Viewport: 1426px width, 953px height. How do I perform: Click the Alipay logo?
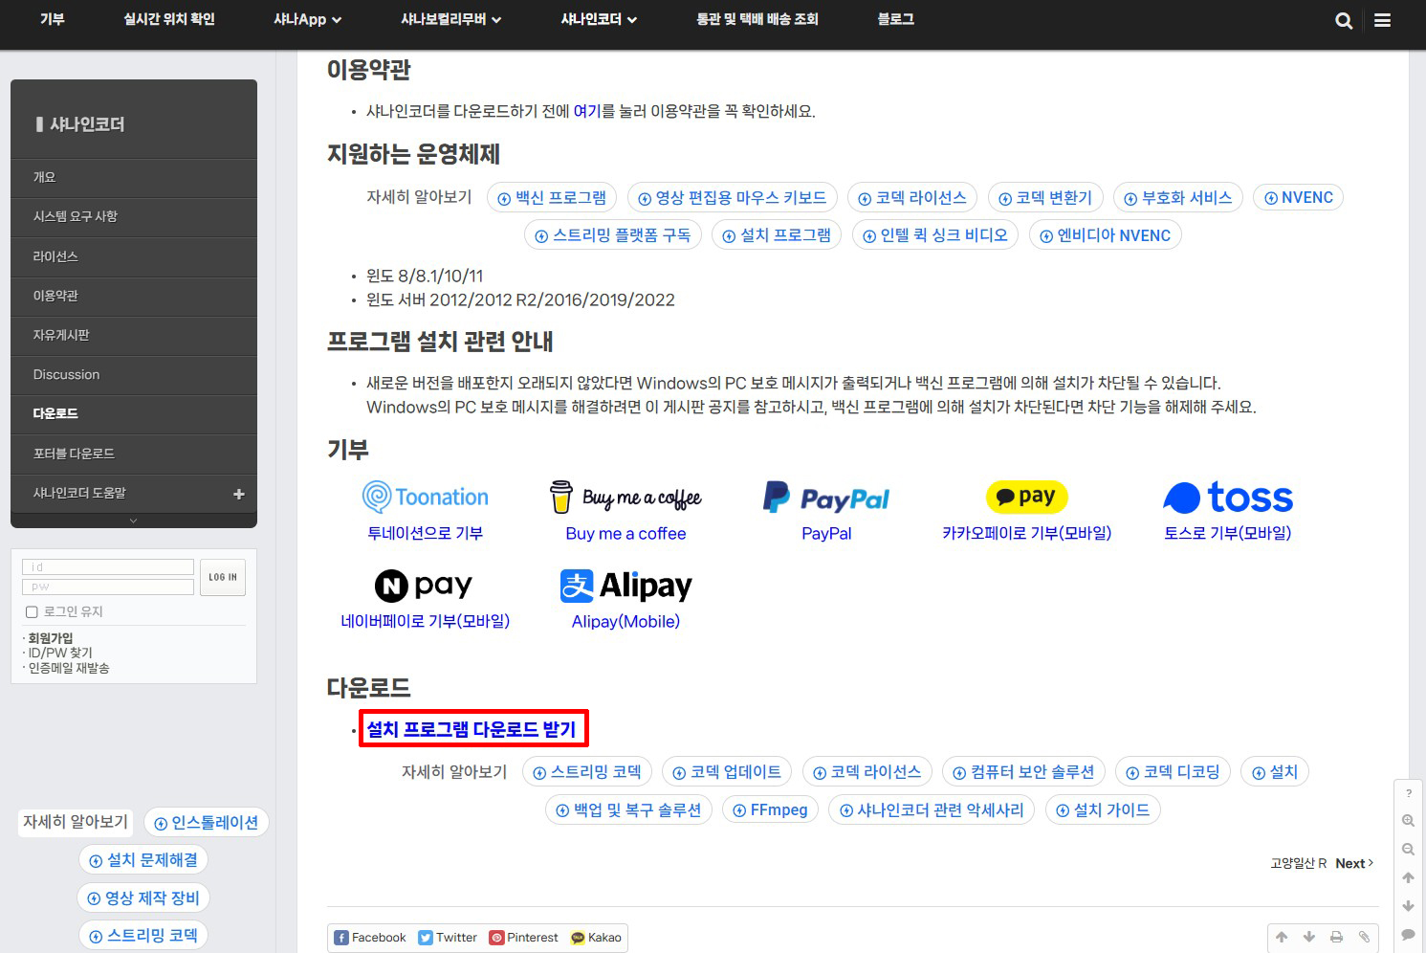(x=626, y=586)
